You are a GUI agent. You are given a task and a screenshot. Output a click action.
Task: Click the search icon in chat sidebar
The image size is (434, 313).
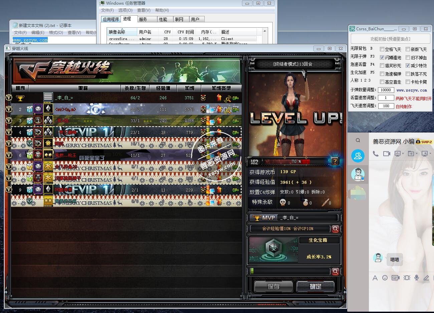click(x=358, y=141)
